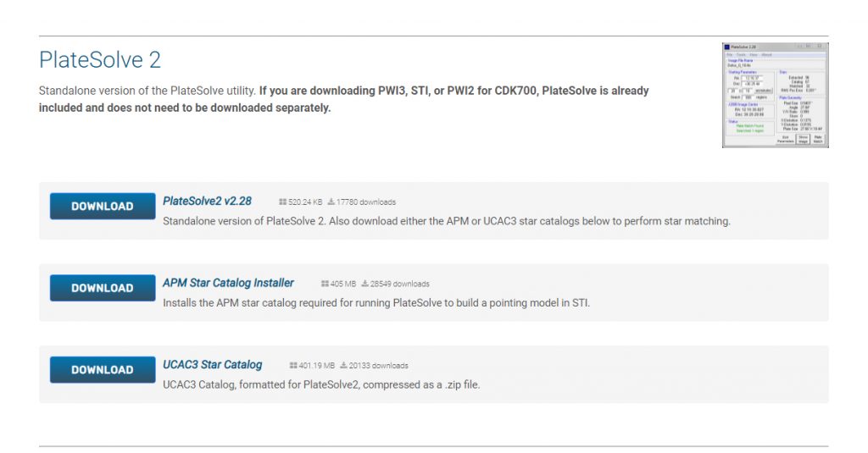Click file size icon beside 405 MB

[325, 284]
